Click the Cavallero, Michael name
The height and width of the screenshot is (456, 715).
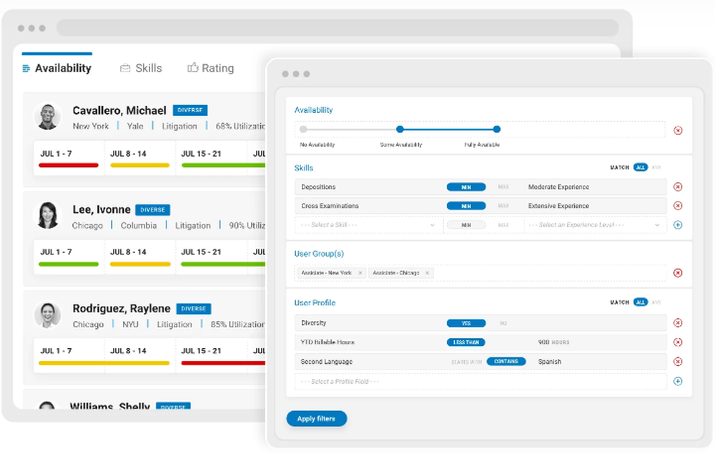pos(119,110)
